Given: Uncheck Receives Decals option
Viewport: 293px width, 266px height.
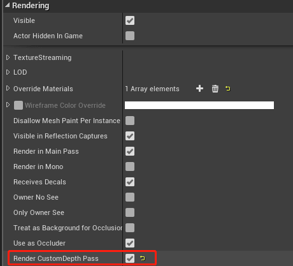Looking at the screenshot, I should 130,182.
